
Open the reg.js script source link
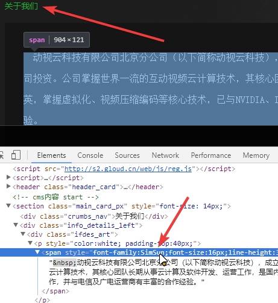(x=128, y=169)
